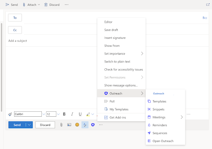Open Outreach Snippets
This screenshot has height=149, width=212.
click(x=165, y=109)
